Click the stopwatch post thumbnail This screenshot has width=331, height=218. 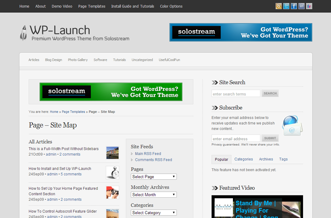pyautogui.click(x=113, y=173)
